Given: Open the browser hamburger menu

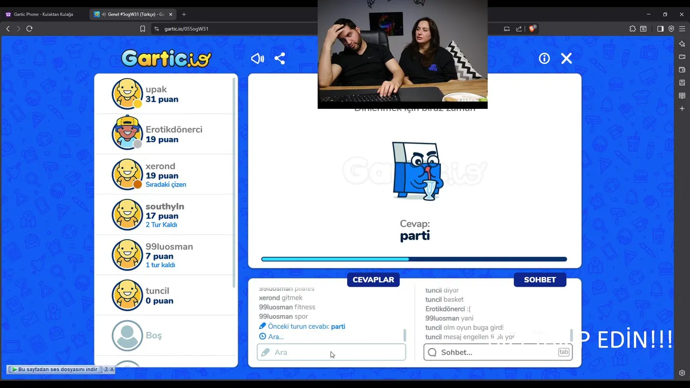Looking at the screenshot, I should point(682,29).
